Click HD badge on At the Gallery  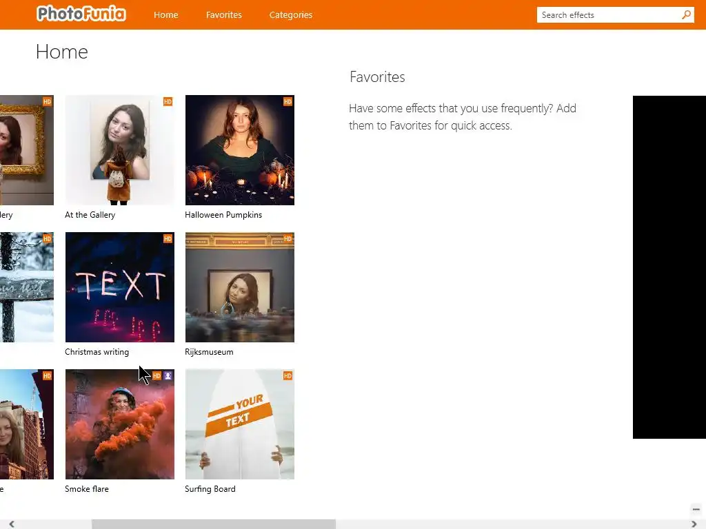tap(168, 102)
